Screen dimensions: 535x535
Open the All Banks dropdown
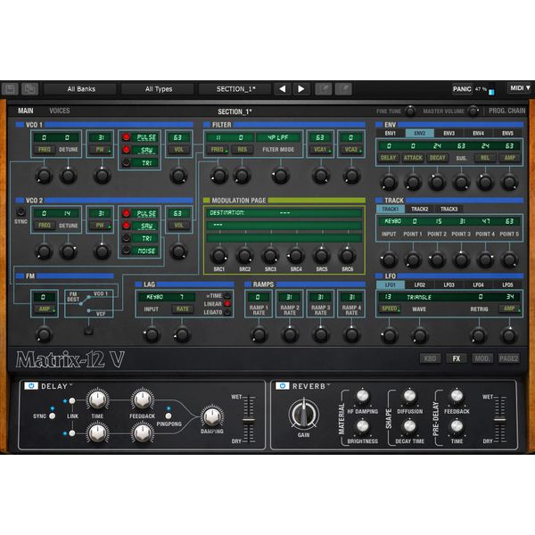(x=81, y=89)
